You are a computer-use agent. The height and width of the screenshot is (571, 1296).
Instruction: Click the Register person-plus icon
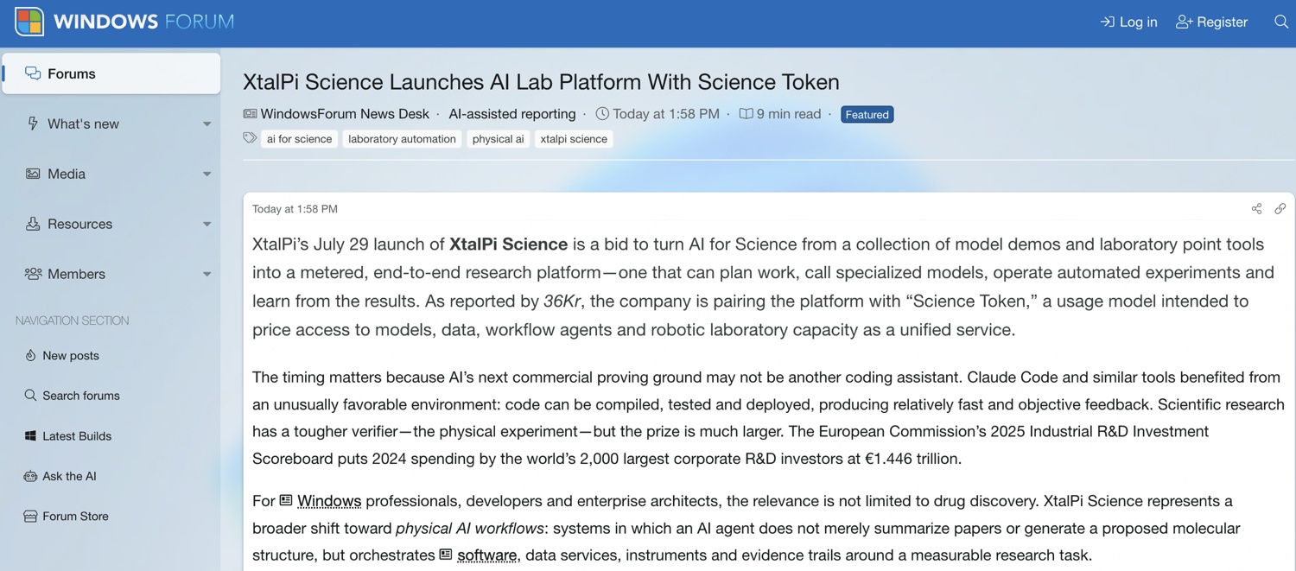pos(1184,22)
